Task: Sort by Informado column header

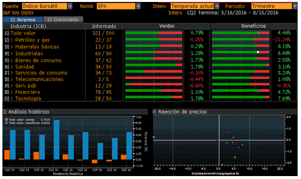Action: tap(104, 26)
